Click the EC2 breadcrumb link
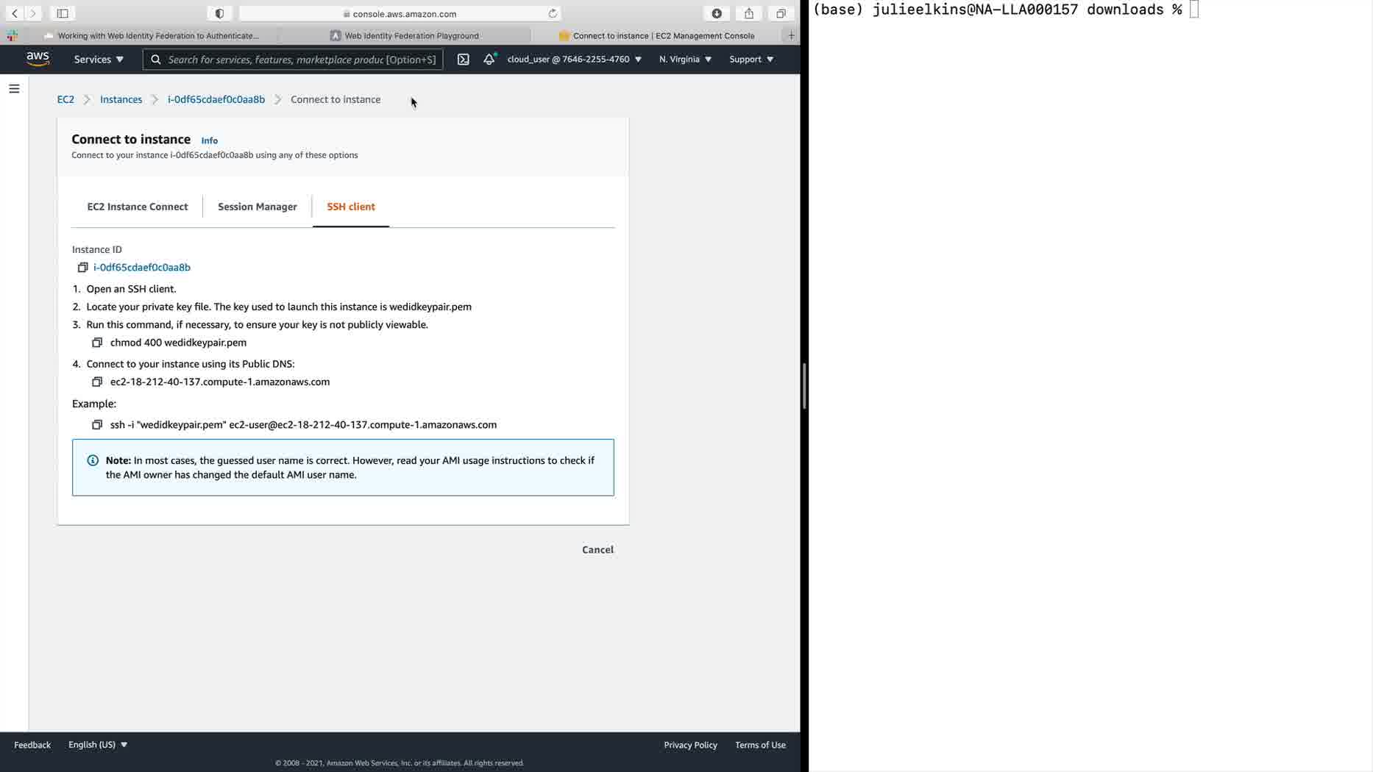Viewport: 1373px width, 772px height. pos(65,99)
